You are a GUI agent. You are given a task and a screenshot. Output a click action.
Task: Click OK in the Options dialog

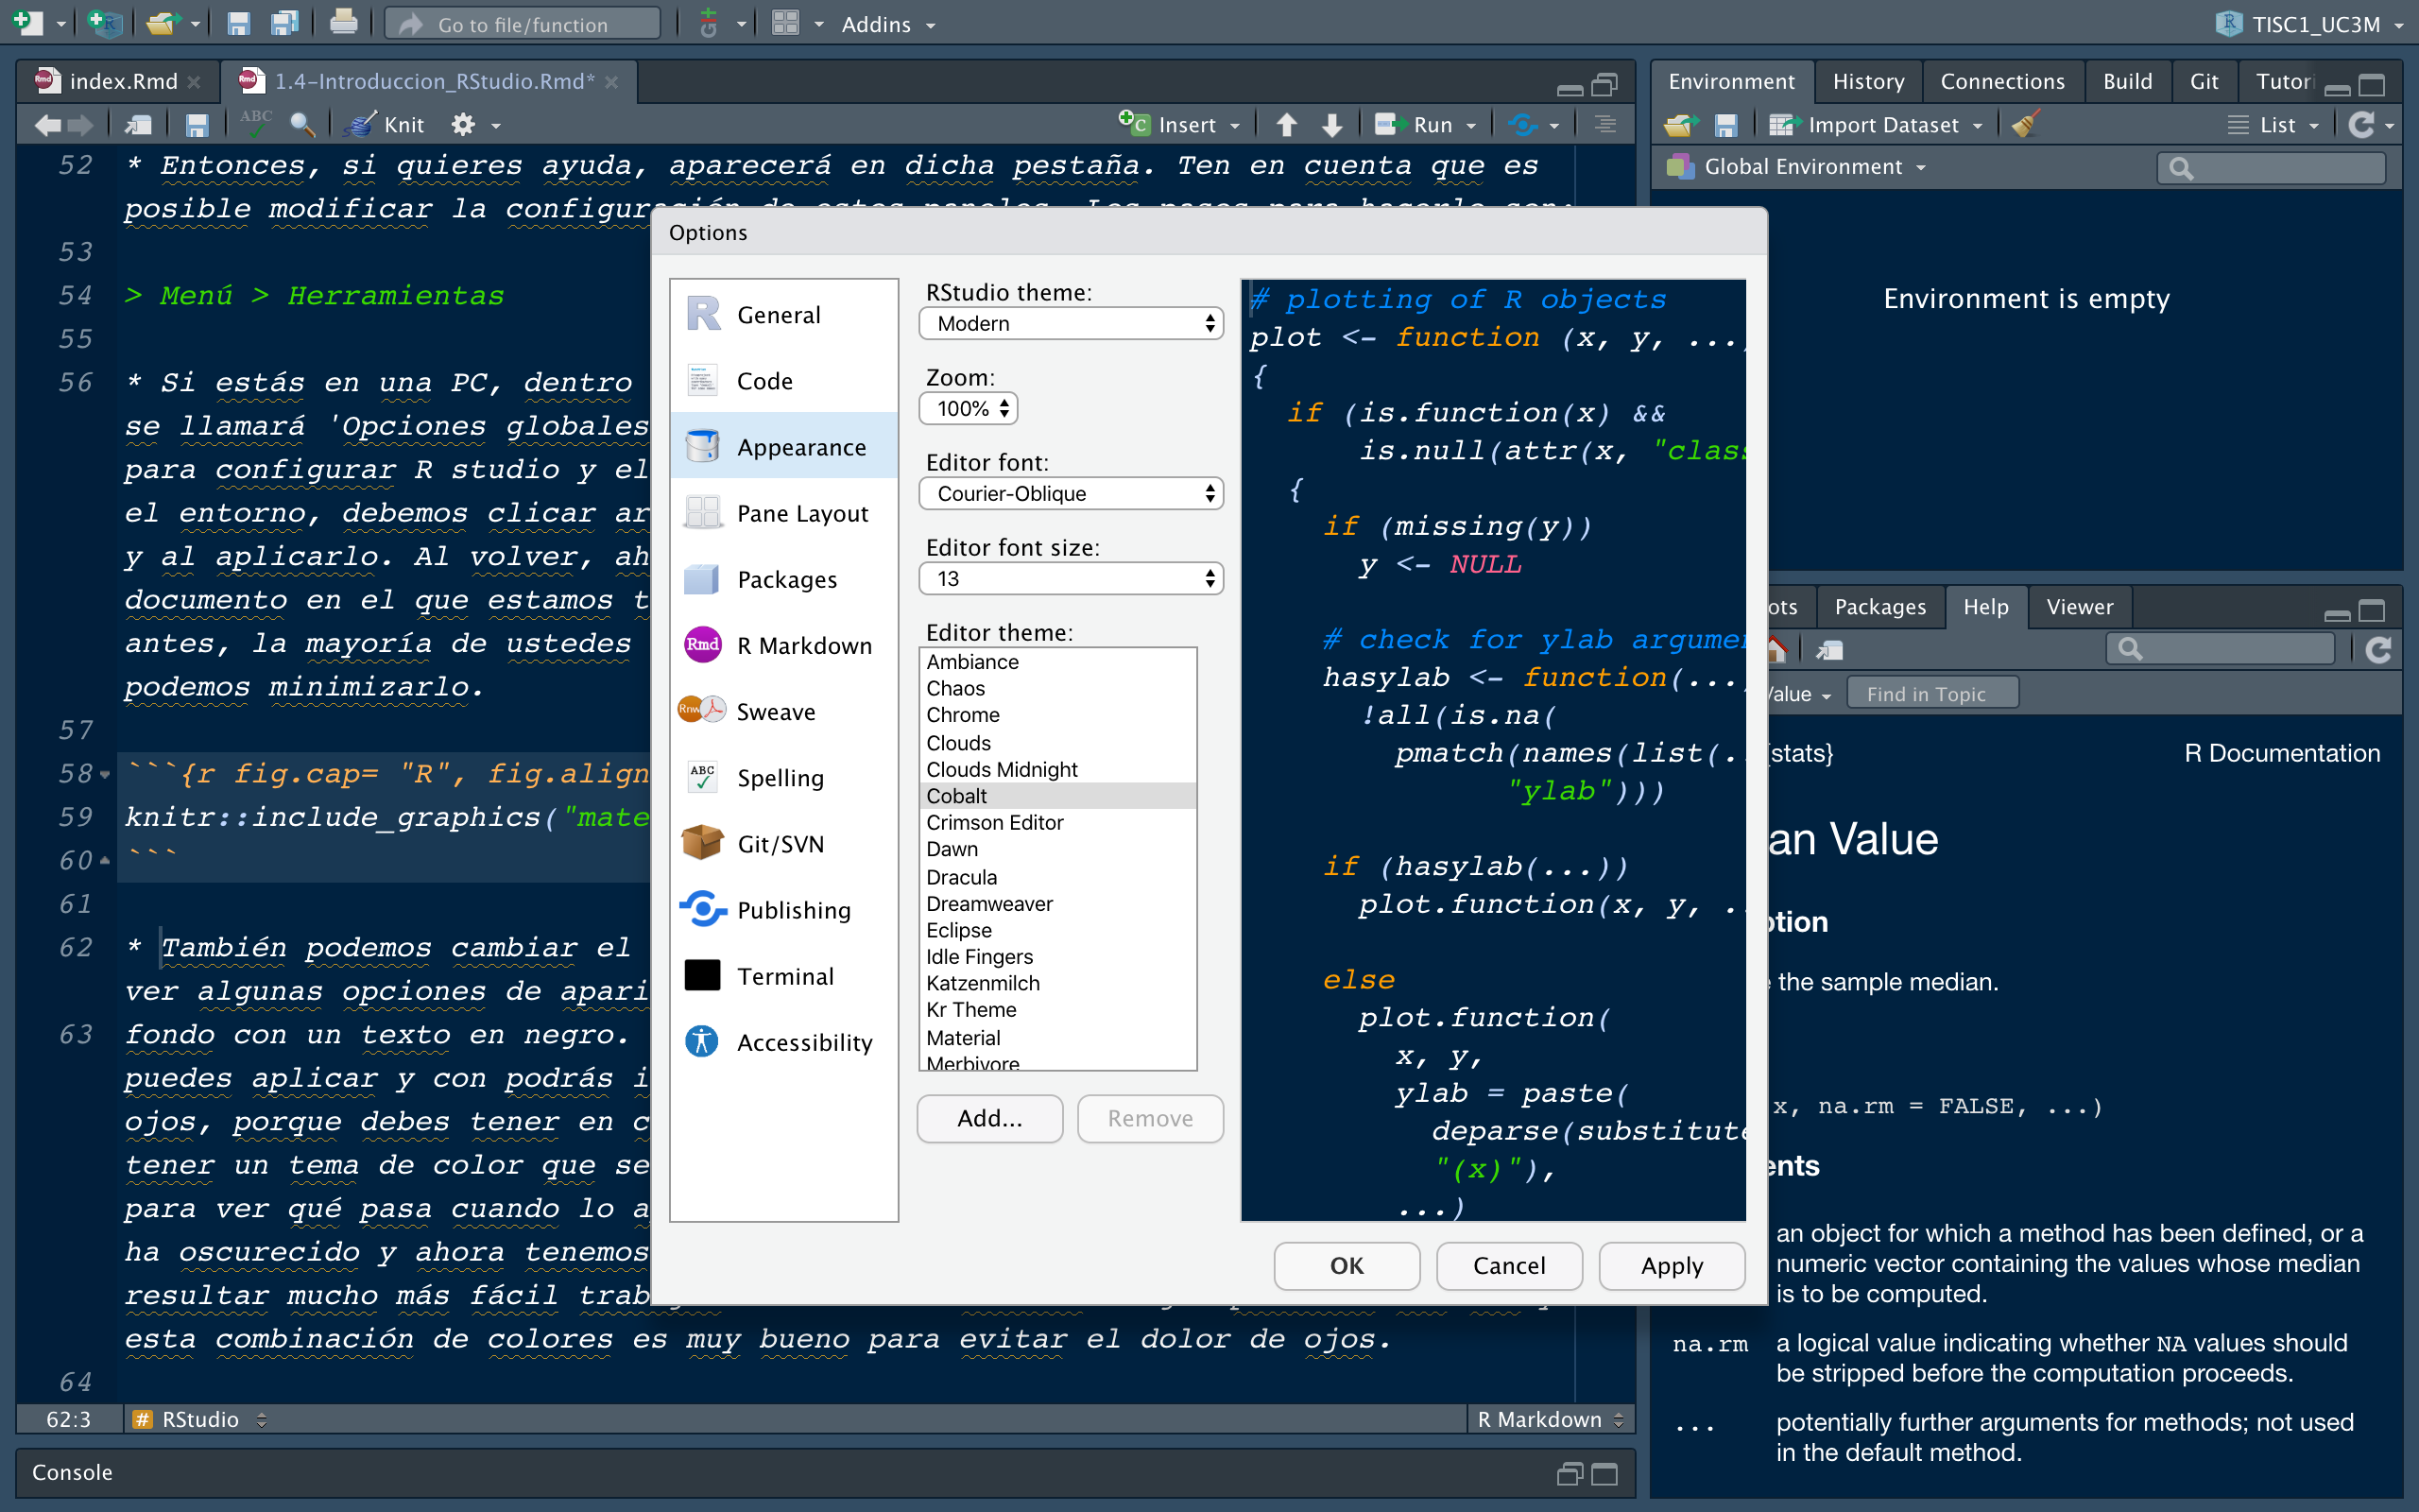pos(1347,1265)
